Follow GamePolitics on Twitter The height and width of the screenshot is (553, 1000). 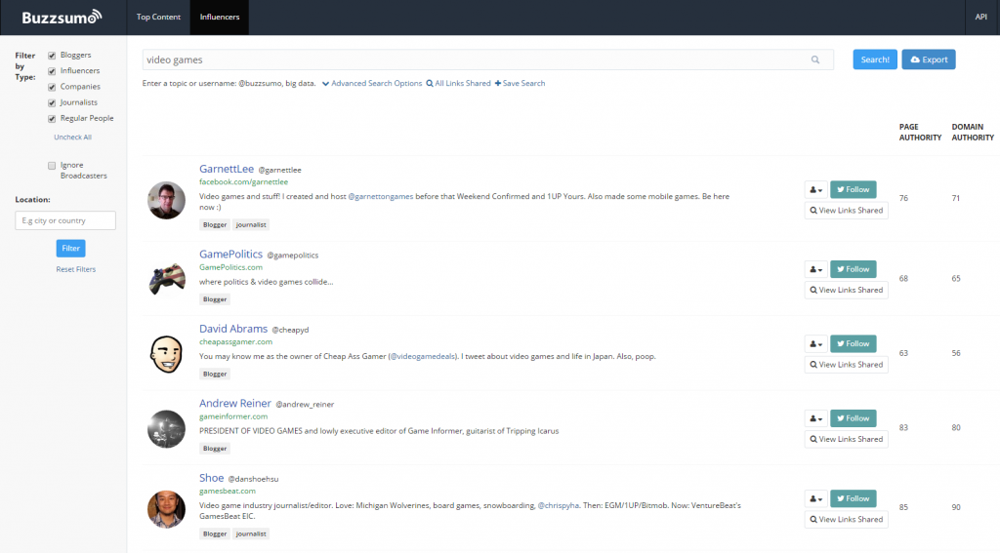click(x=854, y=269)
